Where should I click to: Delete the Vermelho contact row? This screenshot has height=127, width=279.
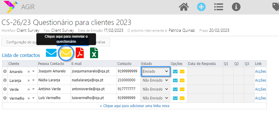(5, 98)
